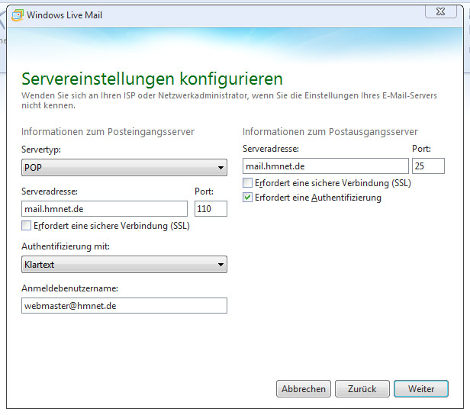Image resolution: width=470 pixels, height=415 pixels.
Task: Click incoming Serveradresse field mail.hmnet.de
Action: coord(105,208)
